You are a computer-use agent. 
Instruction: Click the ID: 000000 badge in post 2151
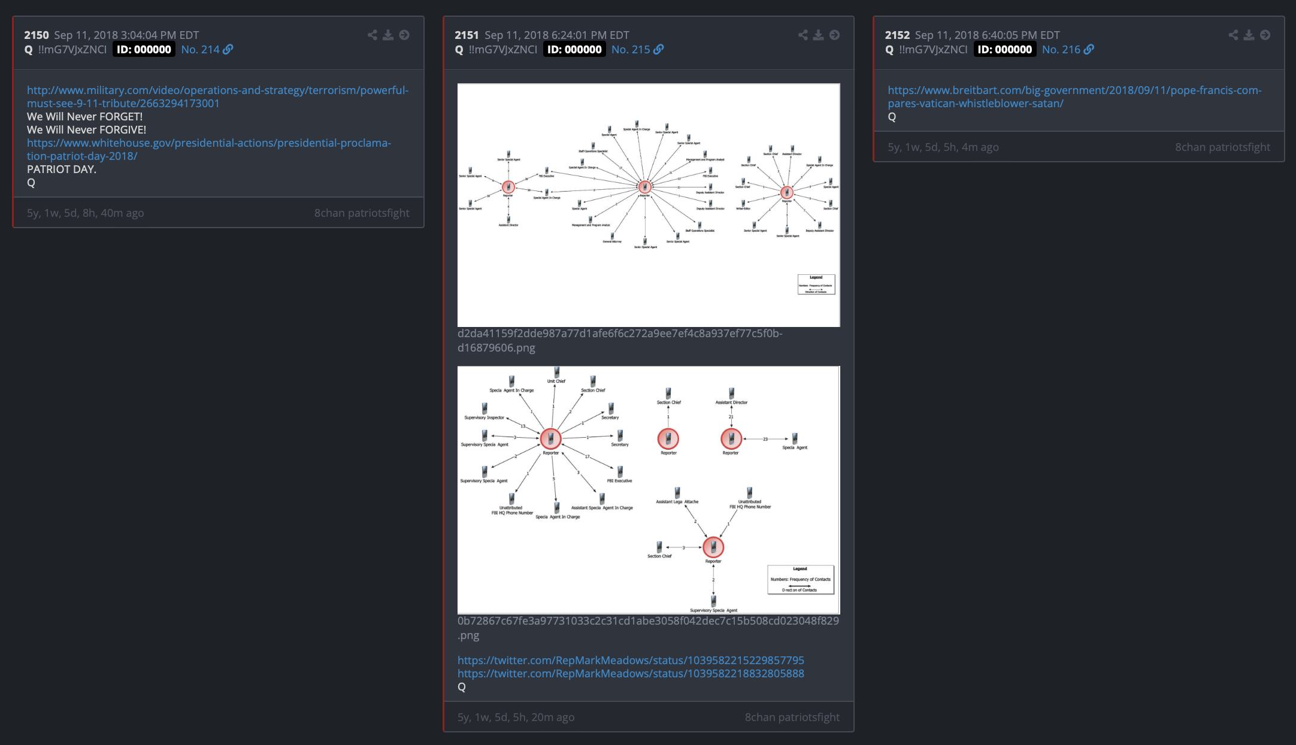point(574,50)
